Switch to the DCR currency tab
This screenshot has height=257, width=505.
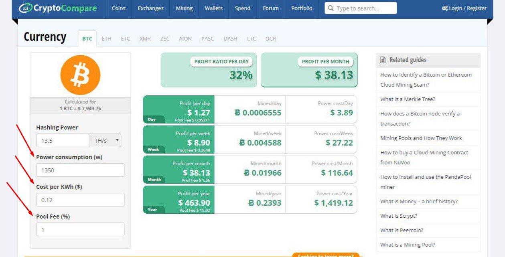point(271,39)
